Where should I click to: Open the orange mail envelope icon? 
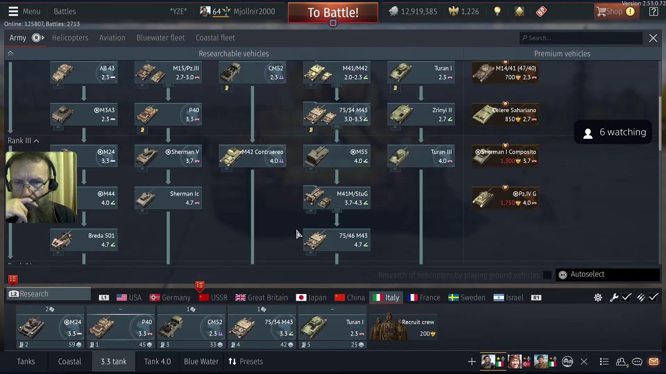coord(654,362)
